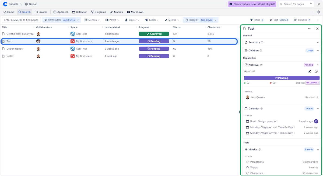The width and height of the screenshot is (323, 176).
Task: Click the keywords search input field
Action: [21, 20]
